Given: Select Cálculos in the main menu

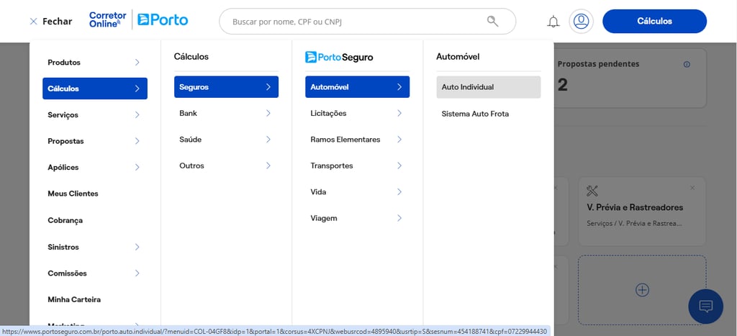Looking at the screenshot, I should point(94,88).
